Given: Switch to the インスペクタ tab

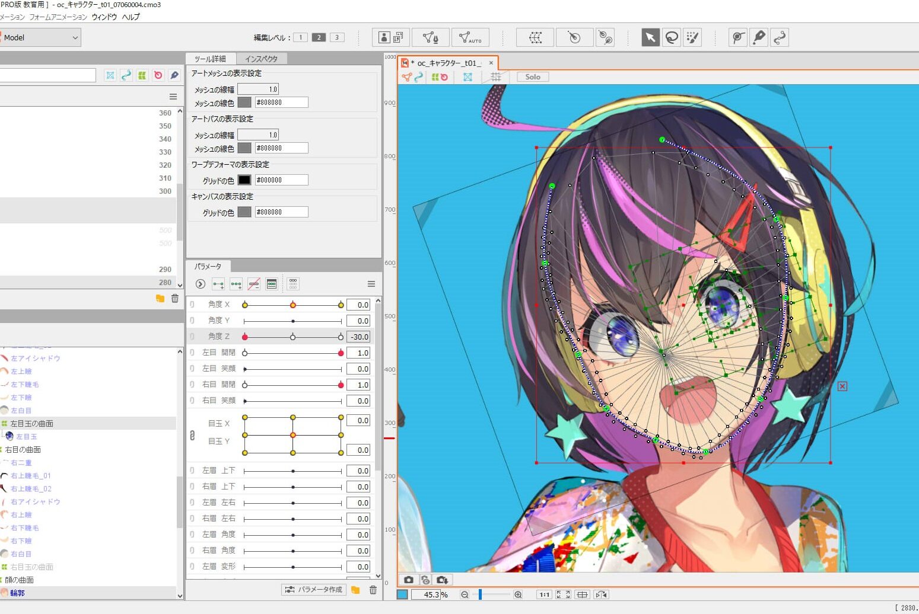Looking at the screenshot, I should (x=261, y=59).
